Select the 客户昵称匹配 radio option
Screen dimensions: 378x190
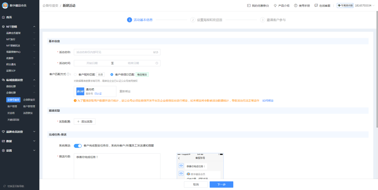75,74
